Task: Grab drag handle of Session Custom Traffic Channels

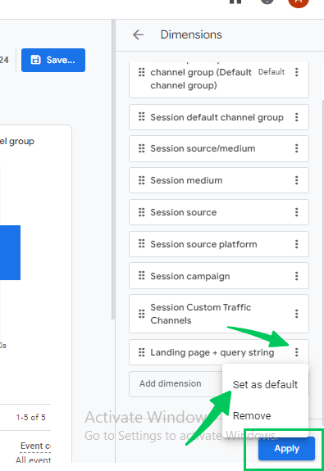Action: (x=141, y=314)
